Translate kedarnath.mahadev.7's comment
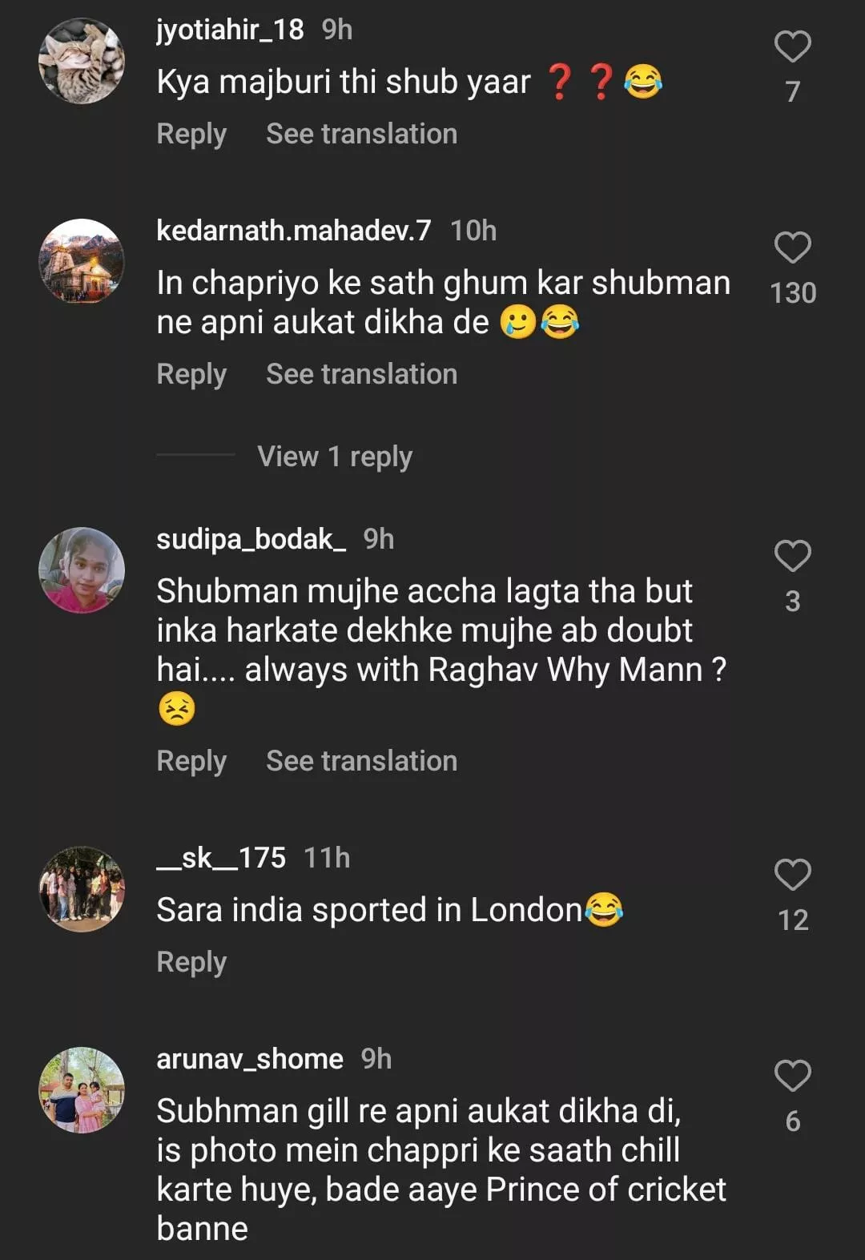This screenshot has height=1260, width=865. point(361,374)
